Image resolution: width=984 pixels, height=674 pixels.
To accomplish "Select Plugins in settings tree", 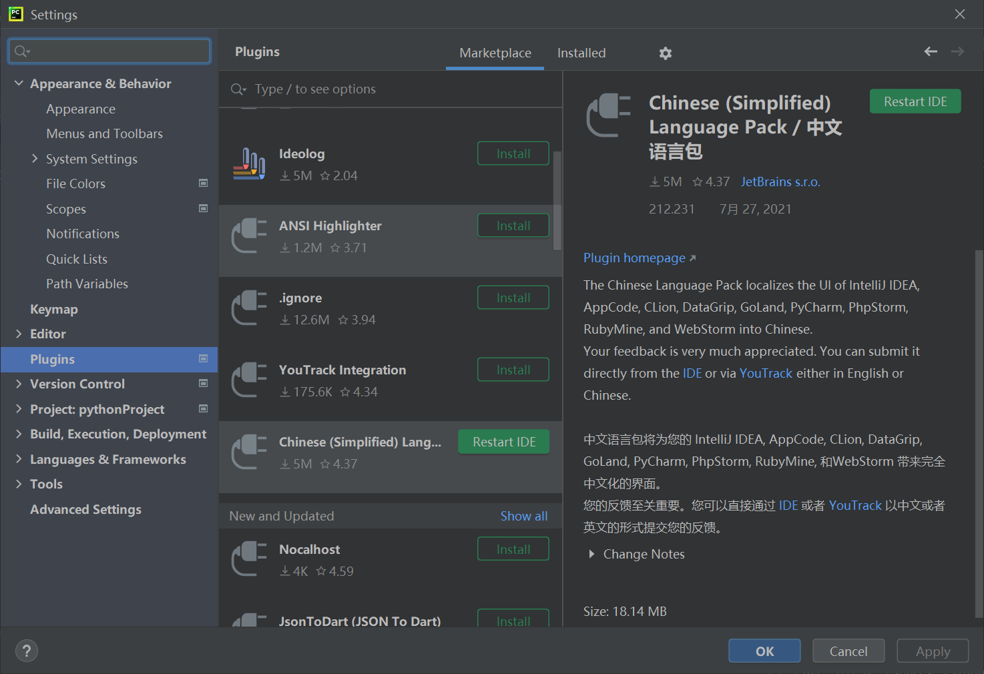I will (109, 359).
